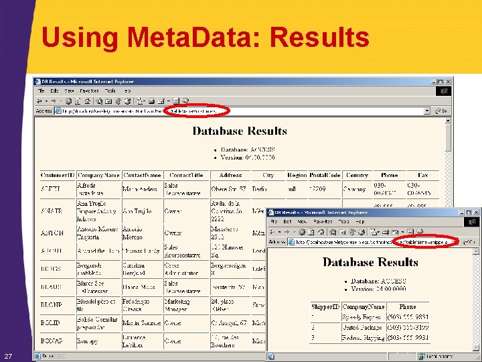Image resolution: width=482 pixels, height=362 pixels.
Task: Click the scroll up arrow in the main window
Action: click(448, 121)
